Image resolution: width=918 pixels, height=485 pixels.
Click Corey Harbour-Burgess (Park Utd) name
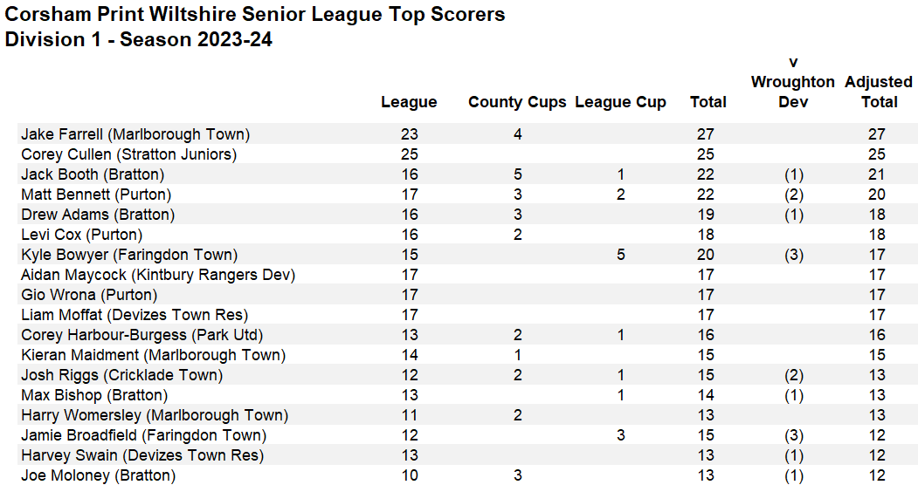coord(142,335)
